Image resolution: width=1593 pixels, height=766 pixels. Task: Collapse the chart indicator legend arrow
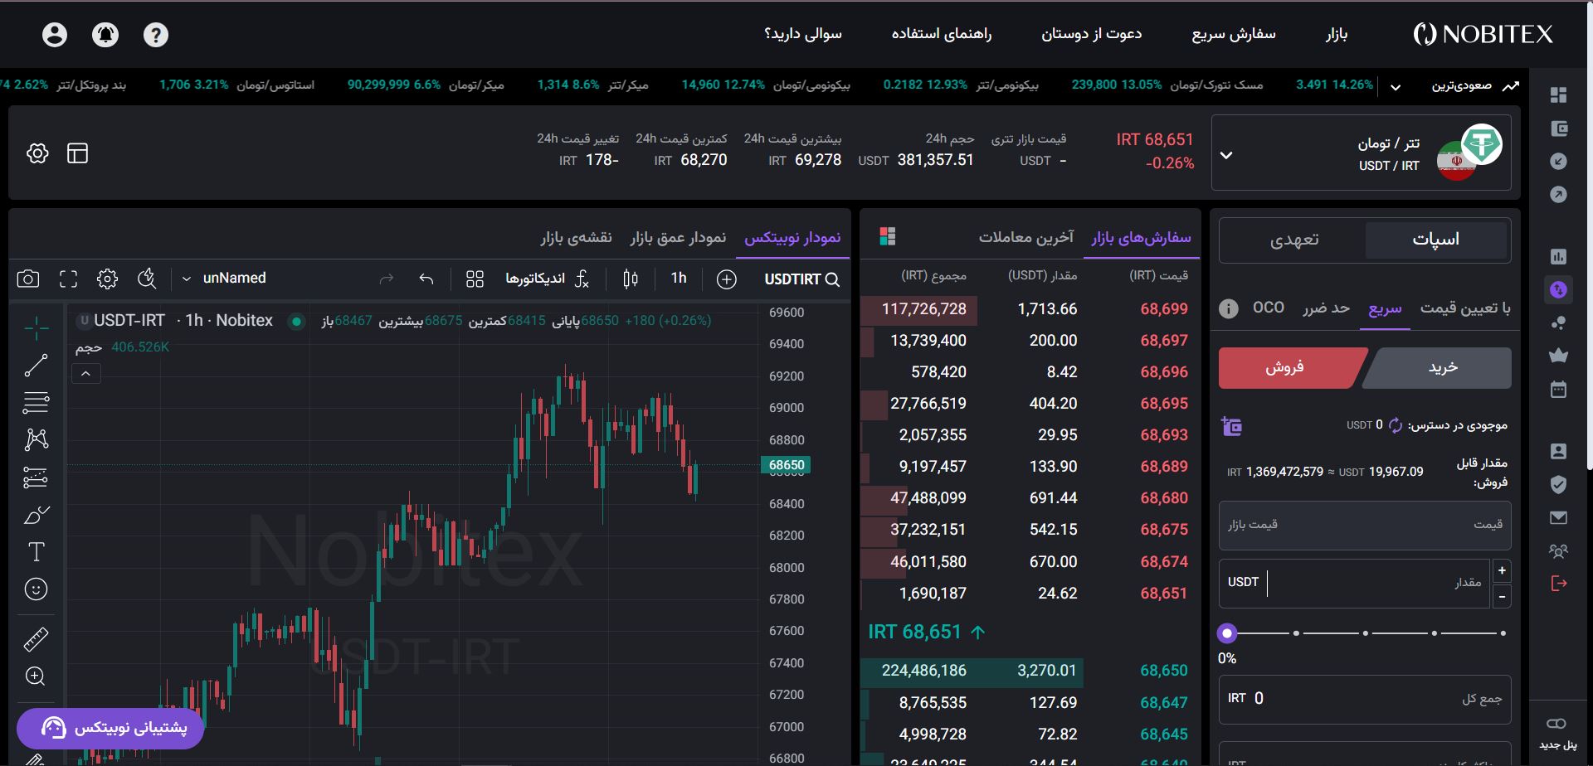click(x=86, y=374)
